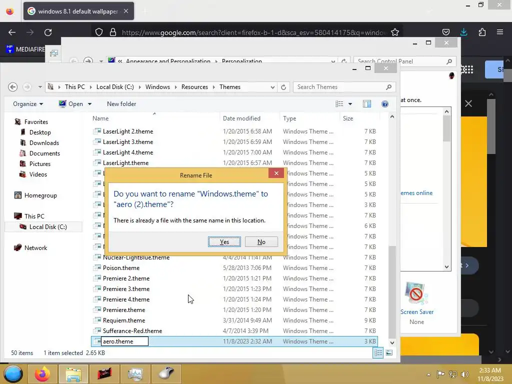Open volume control in system tray

pyautogui.click(x=465, y=374)
